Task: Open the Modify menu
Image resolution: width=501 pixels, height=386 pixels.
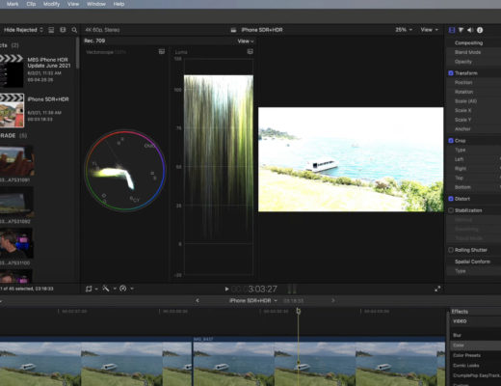Action: tap(52, 4)
